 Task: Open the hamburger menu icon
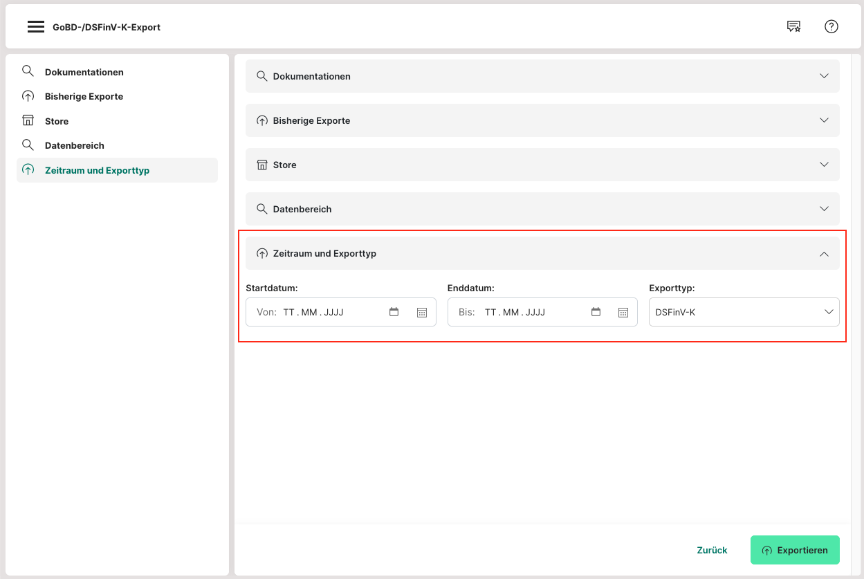[36, 27]
